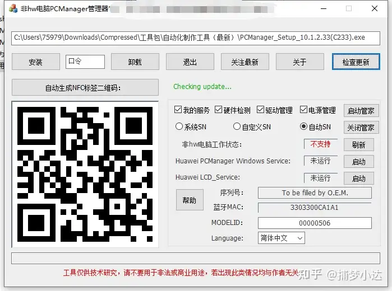Click the 安装 install button
Viewport: 392px width, 291px height.
click(x=36, y=62)
